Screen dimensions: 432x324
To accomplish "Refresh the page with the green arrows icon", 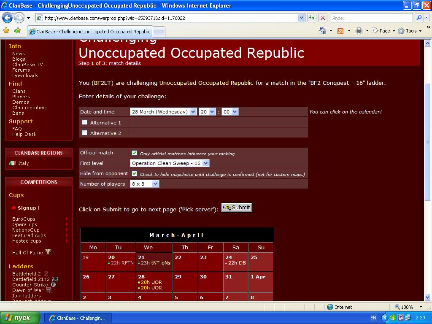I will point(312,18).
